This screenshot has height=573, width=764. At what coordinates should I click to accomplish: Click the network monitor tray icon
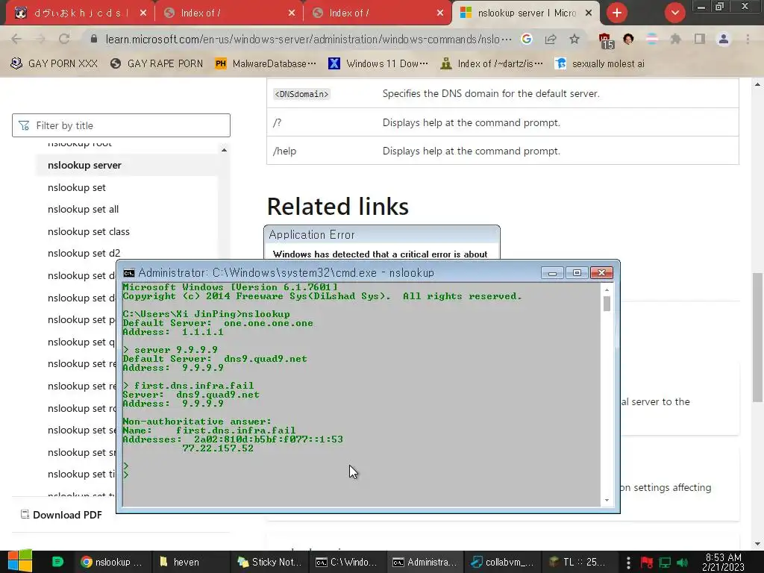tap(665, 563)
